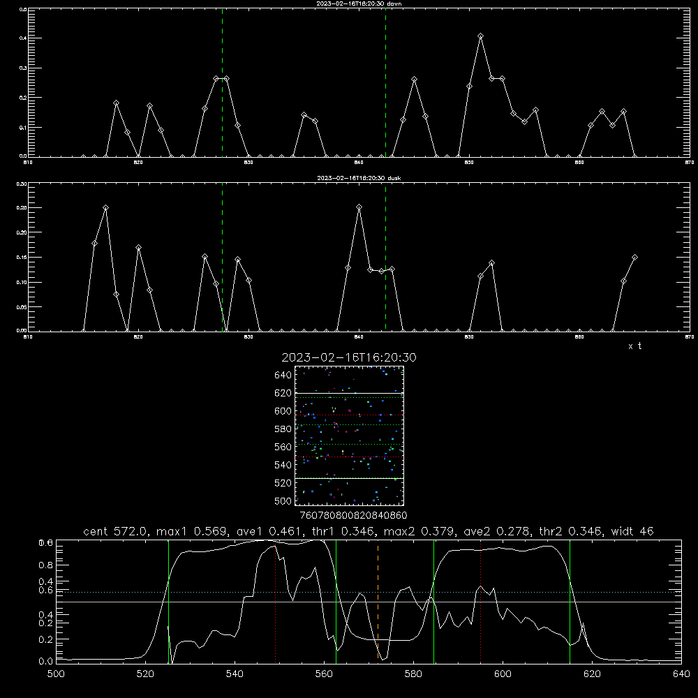Click the "x t" label below dusk plot

pyautogui.click(x=634, y=346)
